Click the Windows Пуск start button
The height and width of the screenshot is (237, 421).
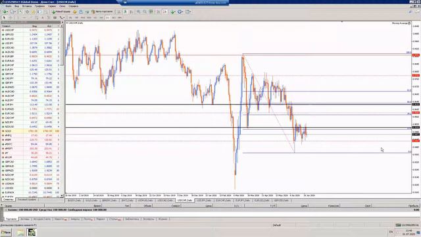click(x=6, y=232)
